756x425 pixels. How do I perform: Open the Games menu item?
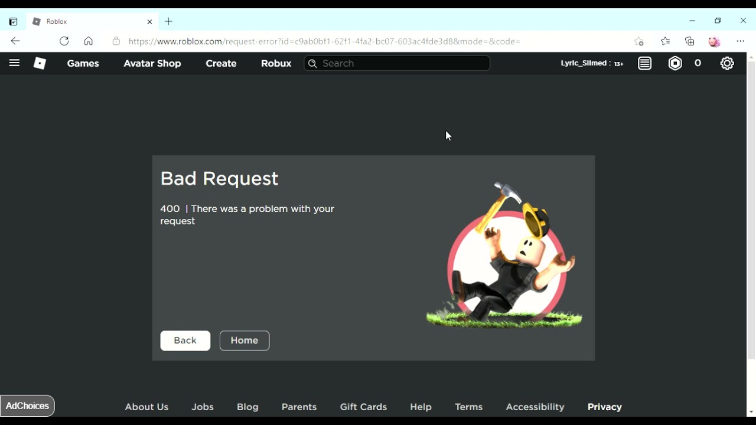(83, 63)
